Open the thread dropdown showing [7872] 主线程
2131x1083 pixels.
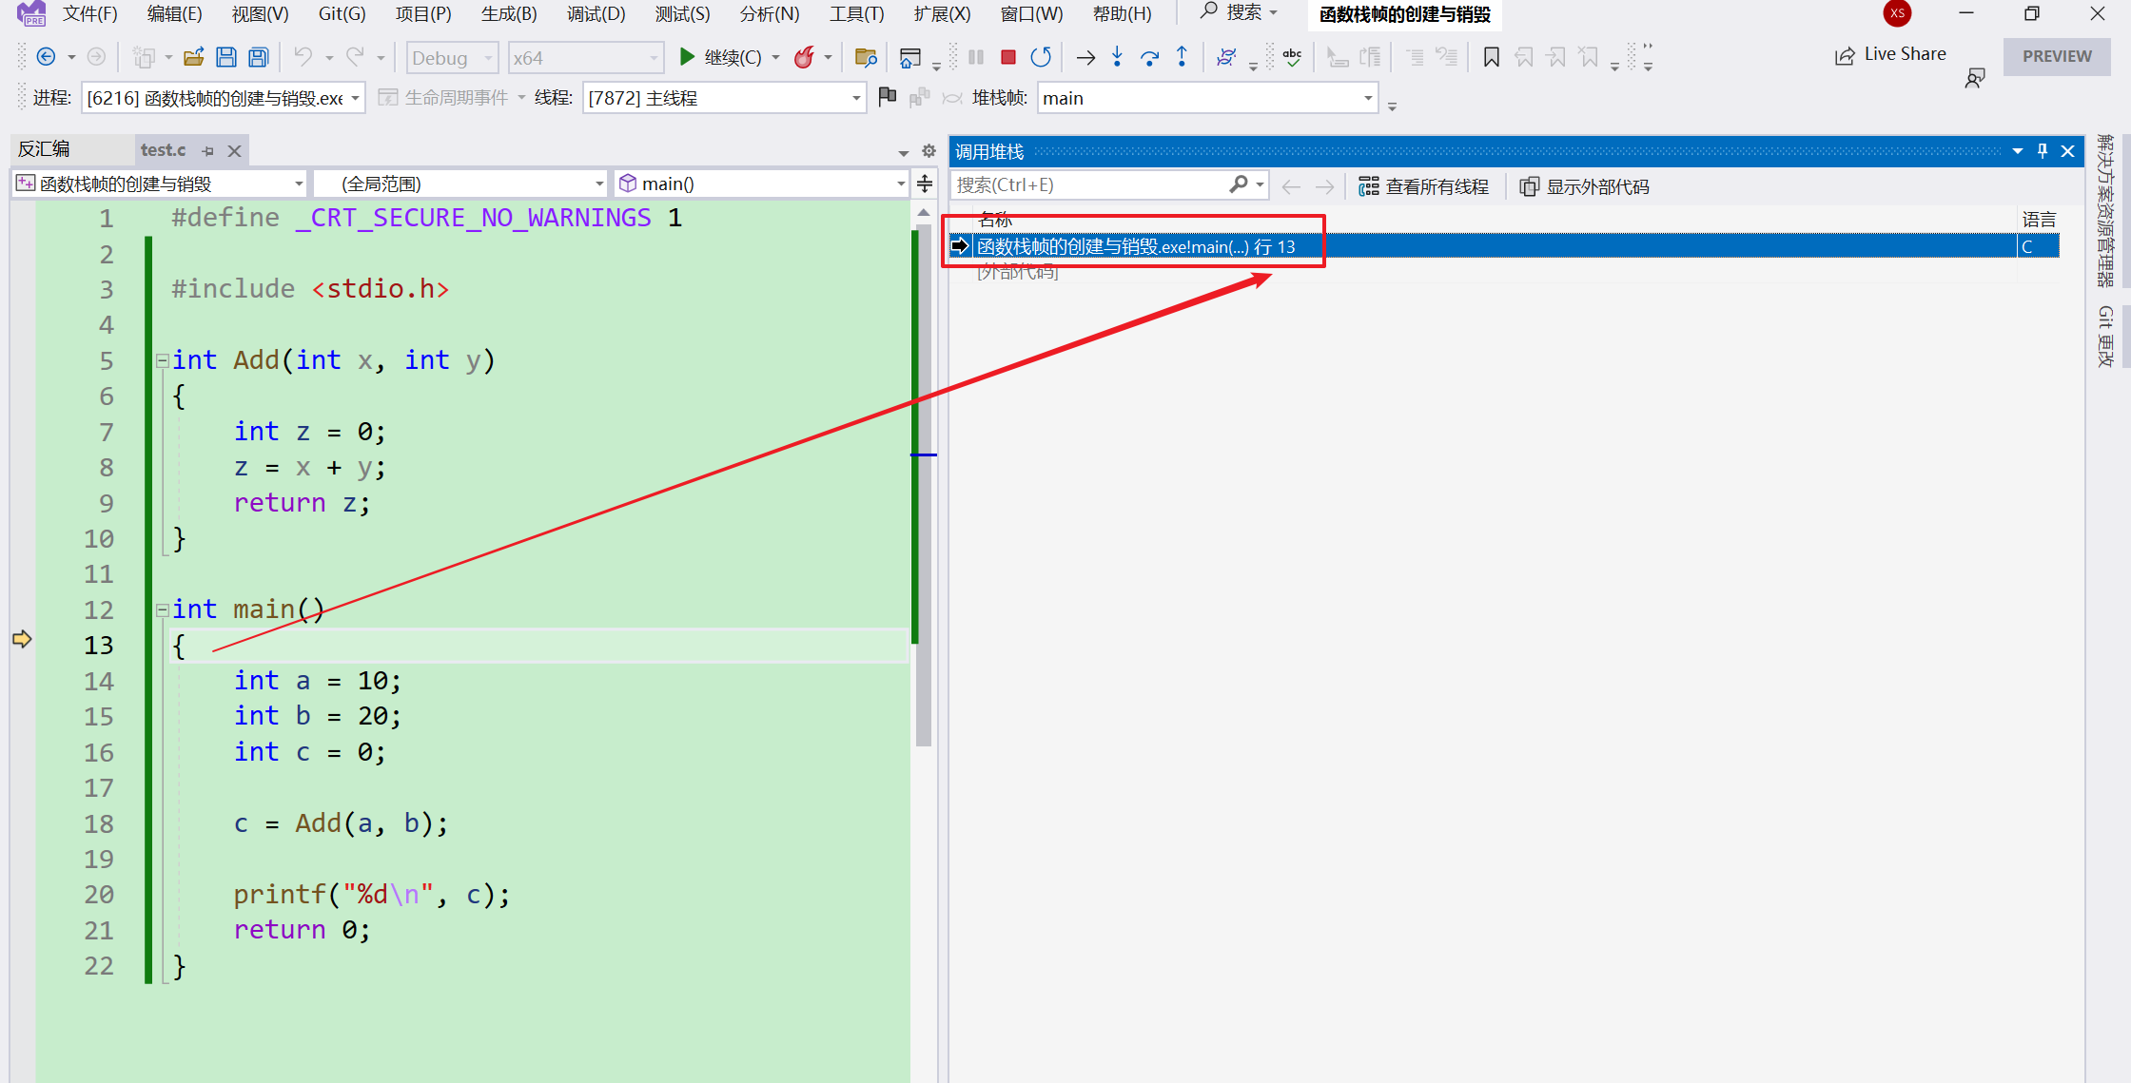tap(724, 98)
